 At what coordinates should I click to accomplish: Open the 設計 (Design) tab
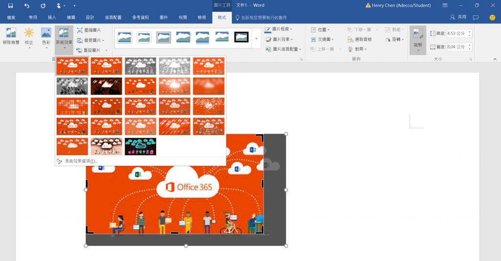click(x=90, y=18)
